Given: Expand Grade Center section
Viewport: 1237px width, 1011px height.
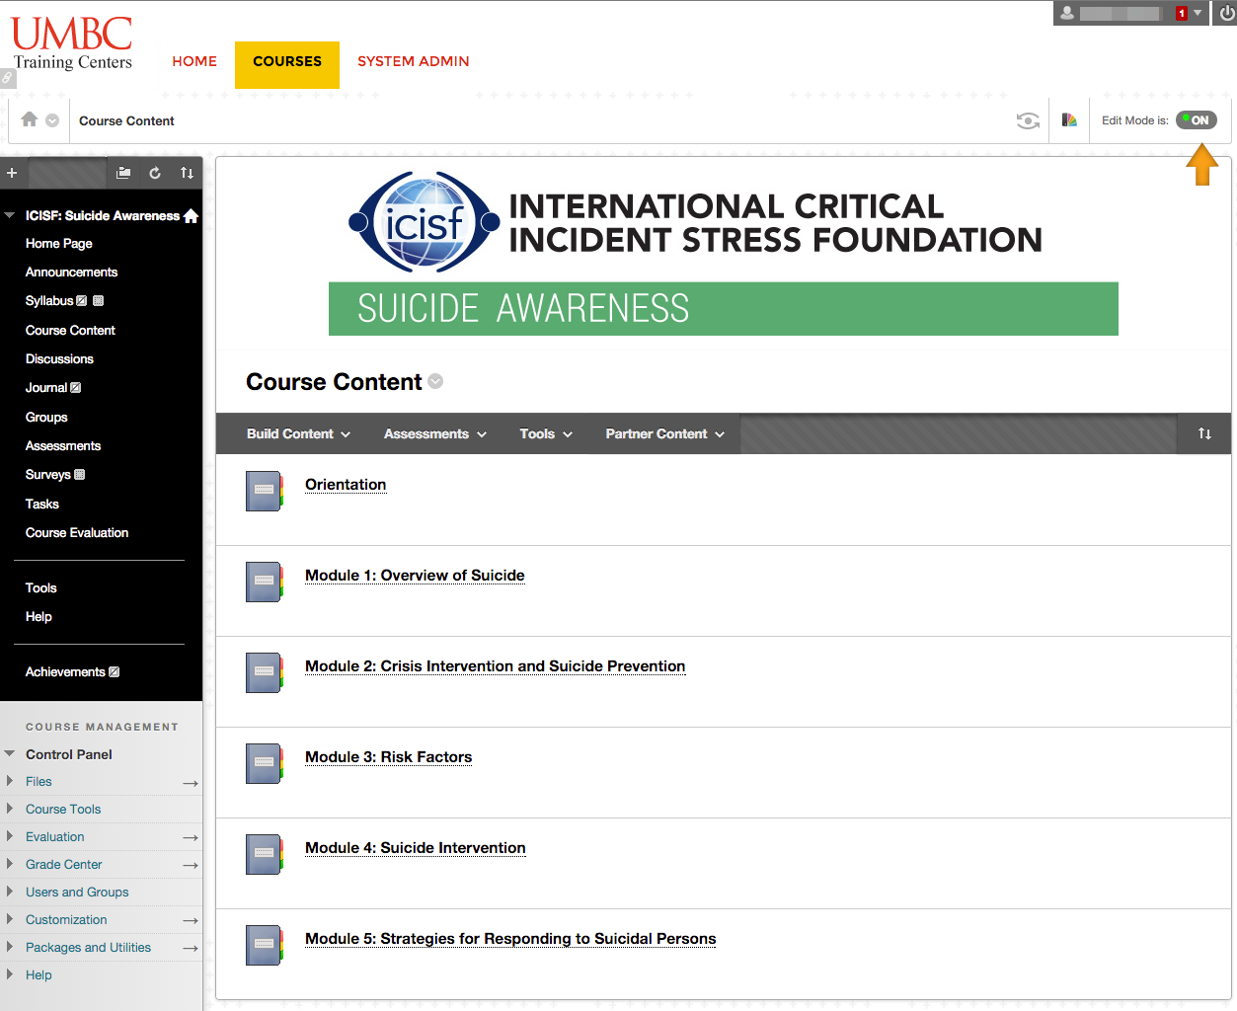Looking at the screenshot, I should point(10,864).
